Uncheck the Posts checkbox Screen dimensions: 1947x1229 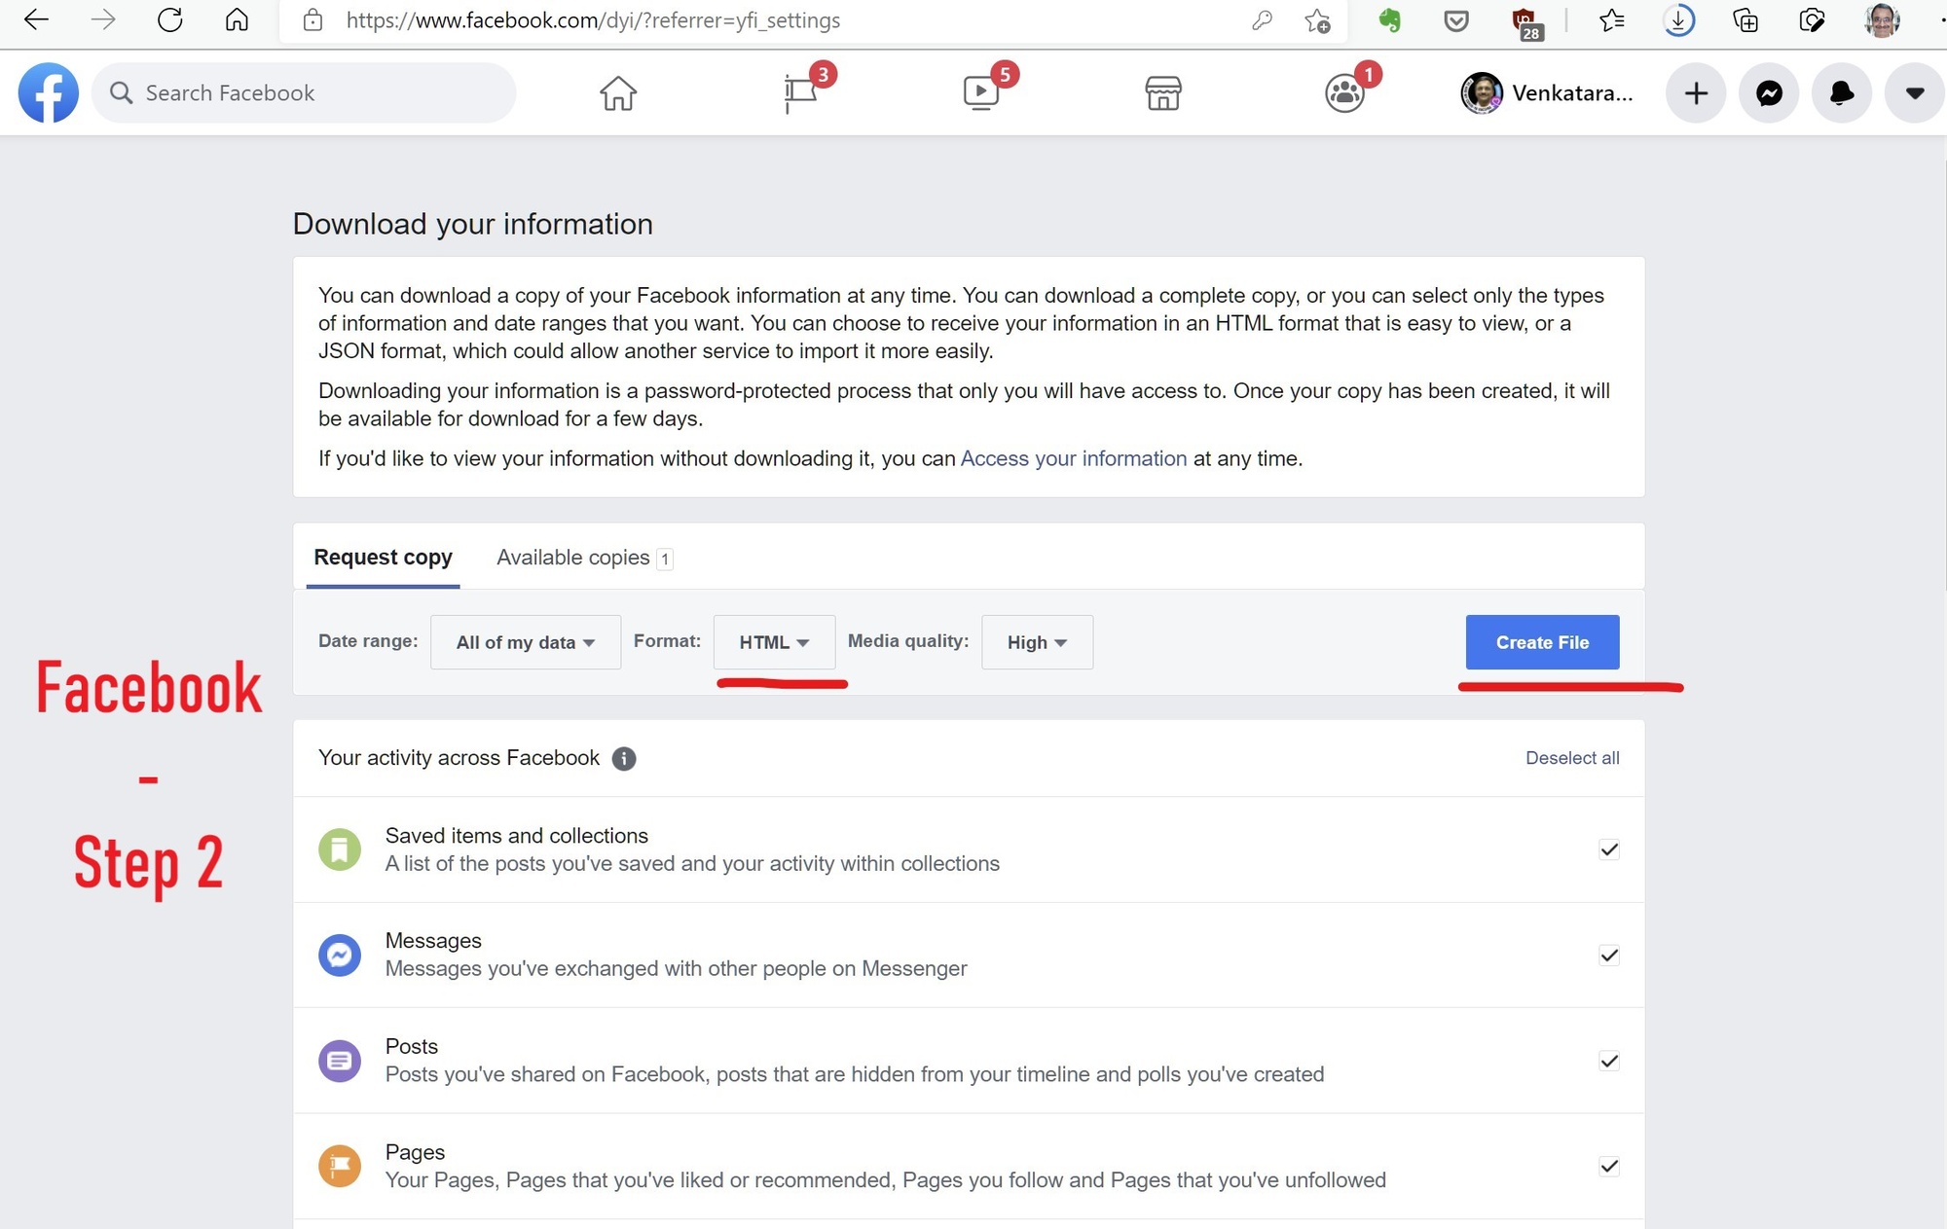pos(1608,1061)
